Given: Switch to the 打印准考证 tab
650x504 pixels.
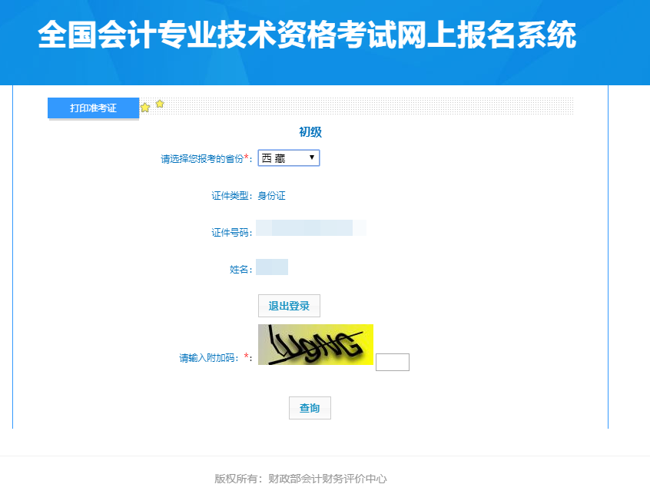Looking at the screenshot, I should point(93,108).
